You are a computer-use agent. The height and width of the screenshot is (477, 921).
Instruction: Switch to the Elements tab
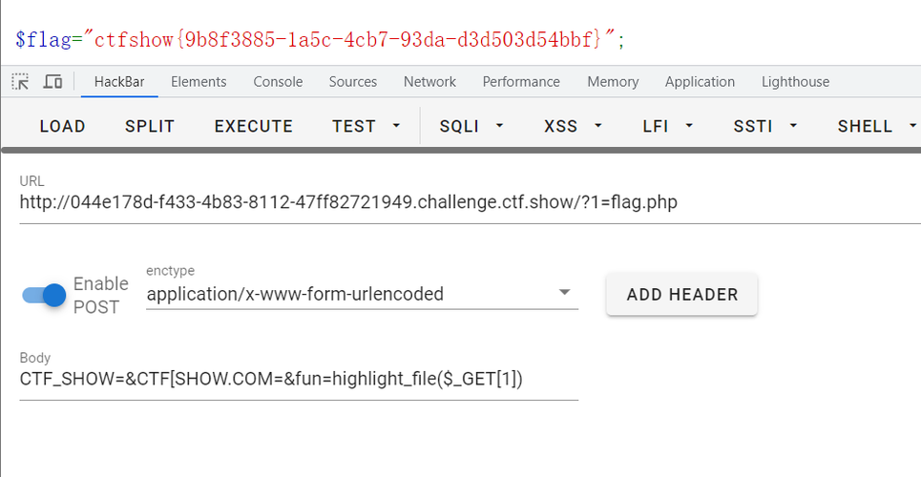pos(199,82)
